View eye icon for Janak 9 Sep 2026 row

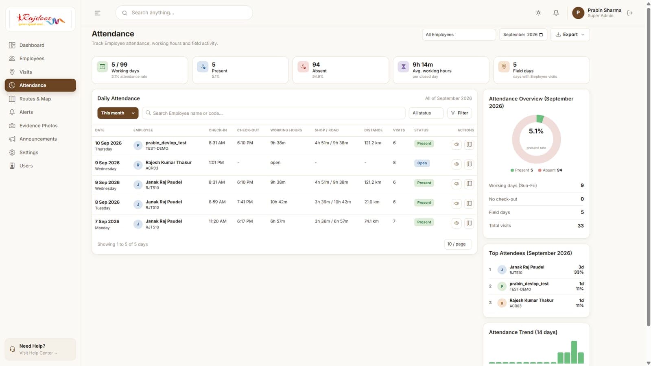[457, 184]
